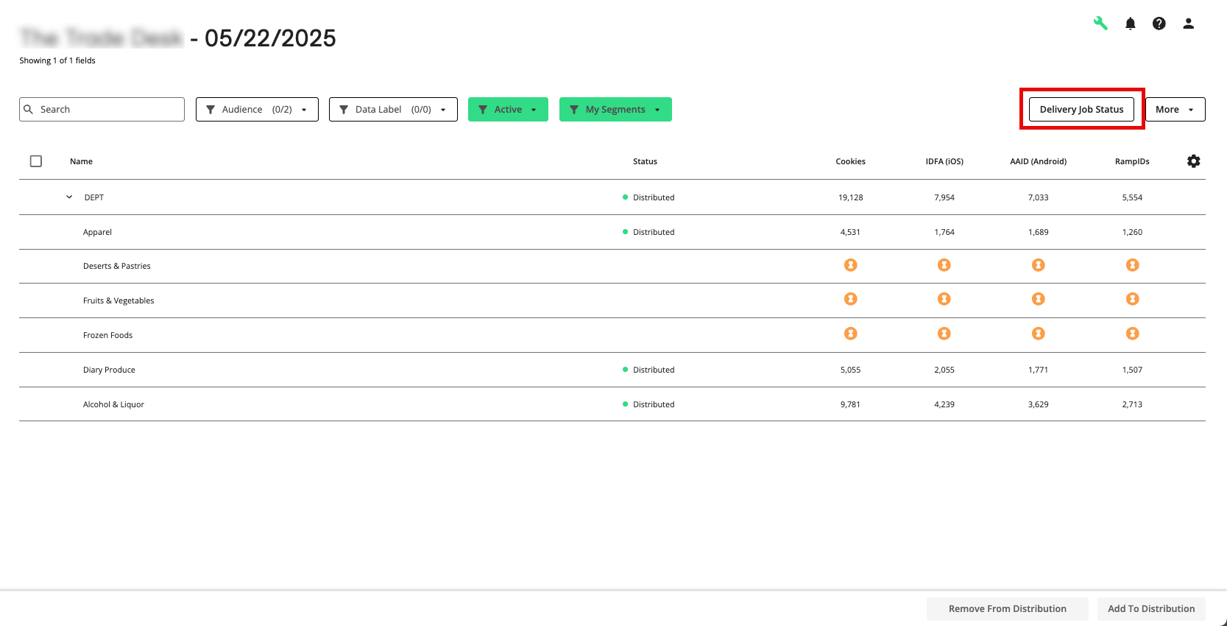1227x626 pixels.
Task: Toggle the My Segments filter
Action: 615,110
